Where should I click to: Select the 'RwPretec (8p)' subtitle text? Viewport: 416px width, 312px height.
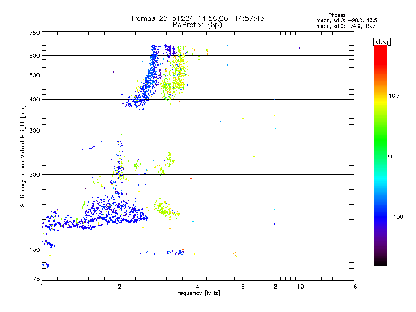point(197,25)
